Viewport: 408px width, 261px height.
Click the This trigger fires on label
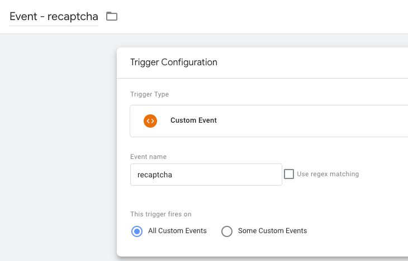(161, 214)
